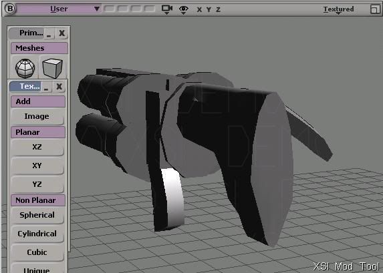The image size is (383, 273).
Task: Click the Planar section header
Action: coord(38,132)
